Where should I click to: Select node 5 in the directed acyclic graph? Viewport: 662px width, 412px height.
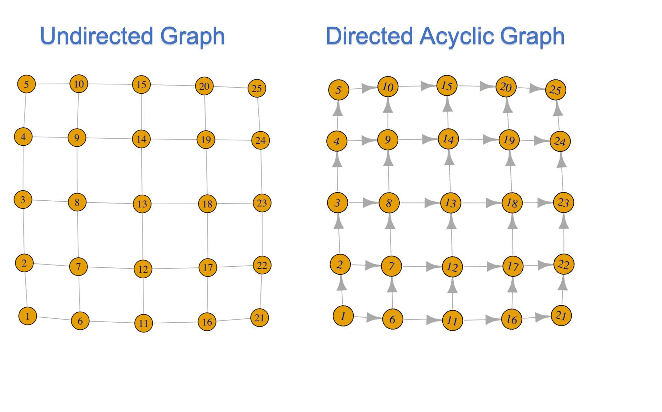pyautogui.click(x=339, y=90)
